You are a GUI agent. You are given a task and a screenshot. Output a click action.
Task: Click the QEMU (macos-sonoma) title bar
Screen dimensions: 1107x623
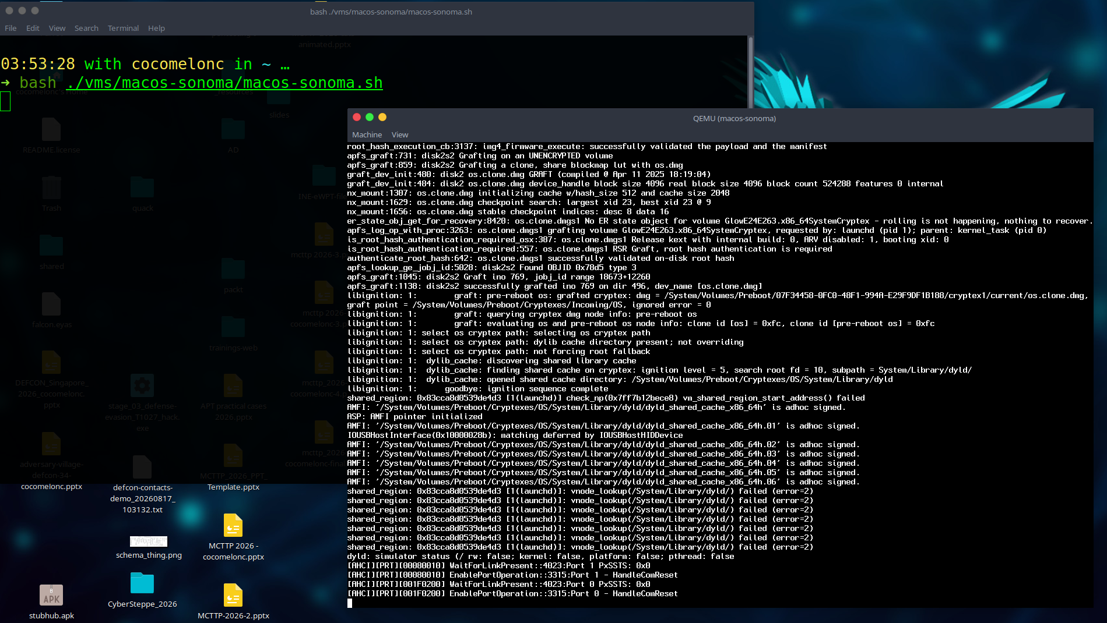pyautogui.click(x=734, y=118)
